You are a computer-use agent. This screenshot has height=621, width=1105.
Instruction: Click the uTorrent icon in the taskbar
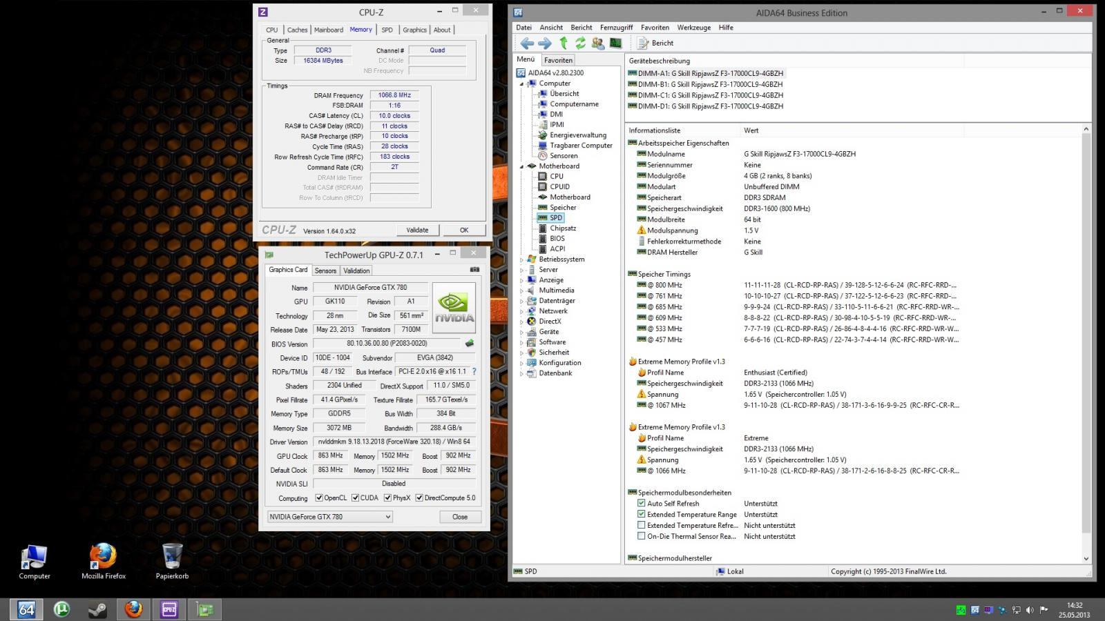pyautogui.click(x=61, y=609)
